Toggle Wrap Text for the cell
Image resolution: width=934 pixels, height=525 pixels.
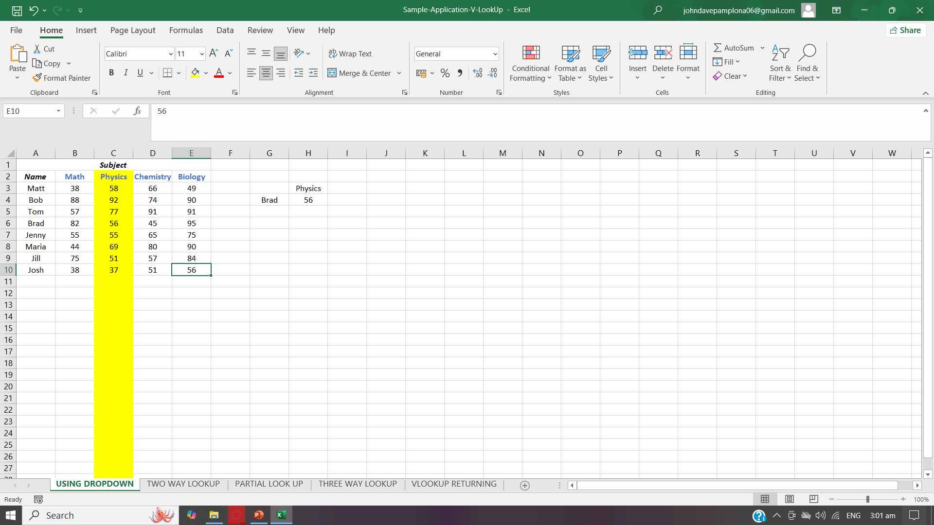pyautogui.click(x=350, y=53)
